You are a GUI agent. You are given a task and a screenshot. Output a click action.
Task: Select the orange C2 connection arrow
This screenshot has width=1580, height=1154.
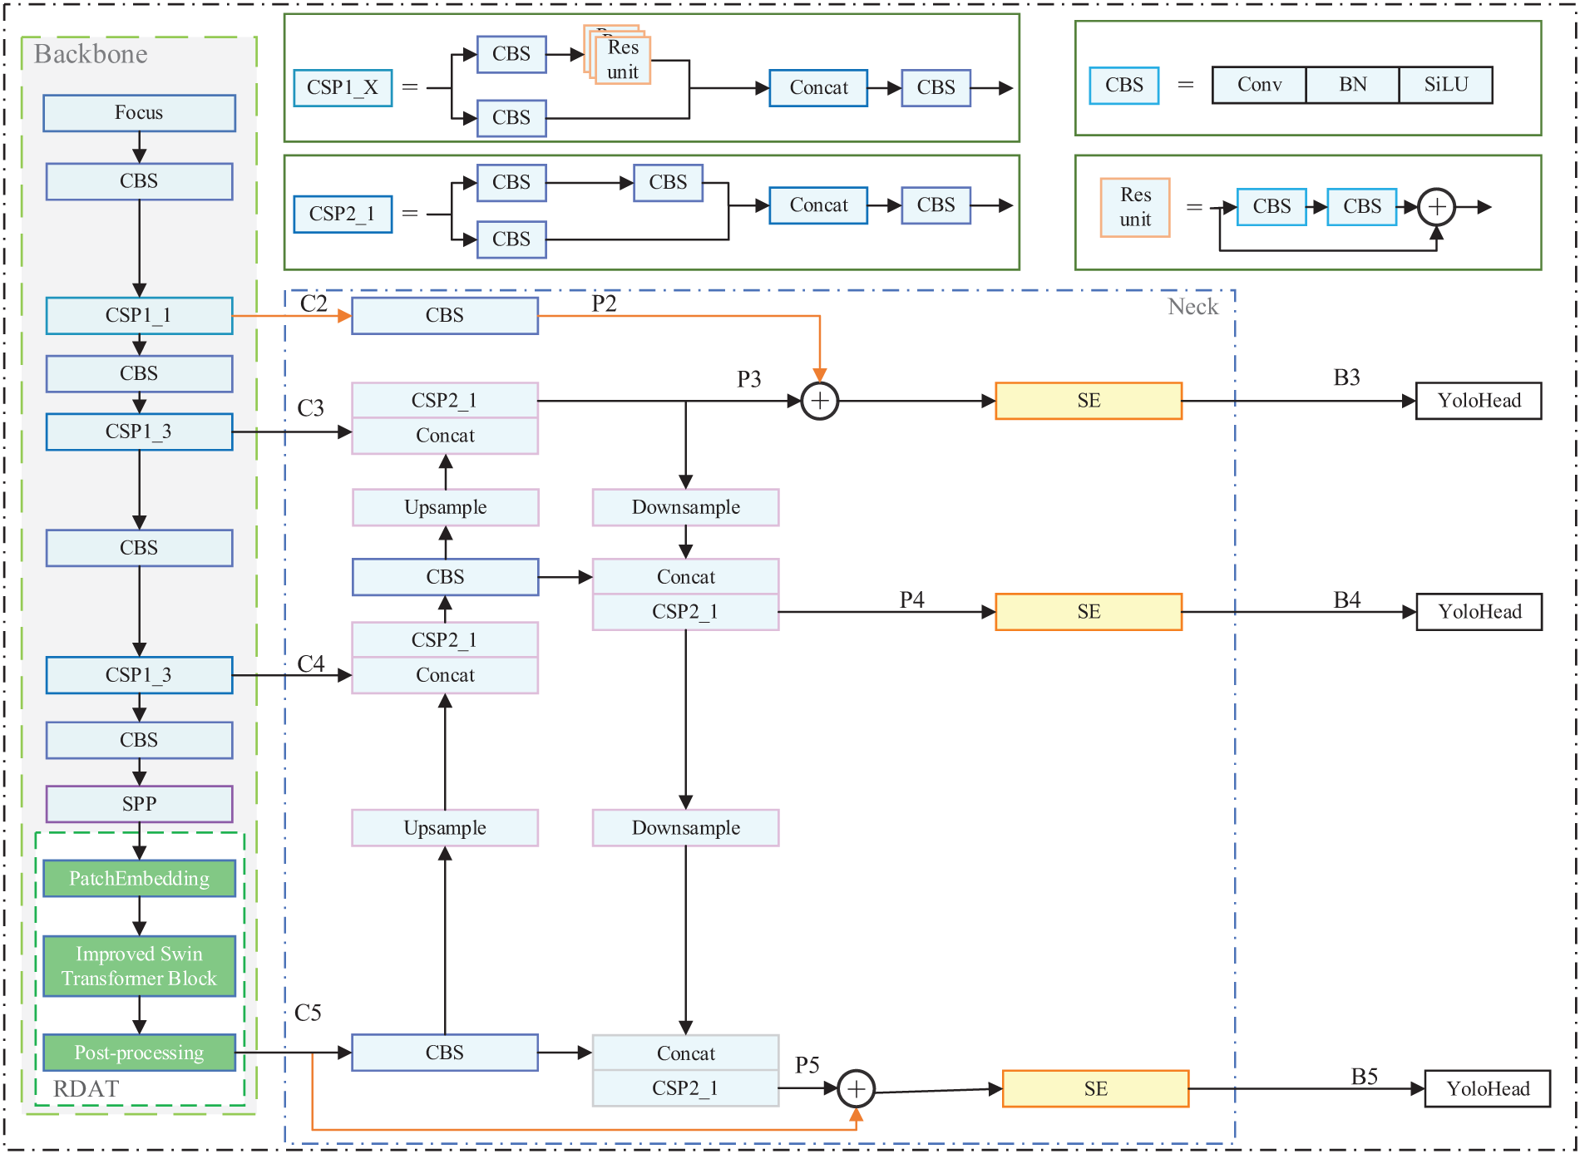(291, 315)
